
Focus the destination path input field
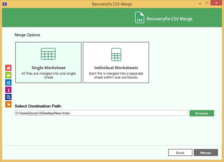[x=101, y=113]
